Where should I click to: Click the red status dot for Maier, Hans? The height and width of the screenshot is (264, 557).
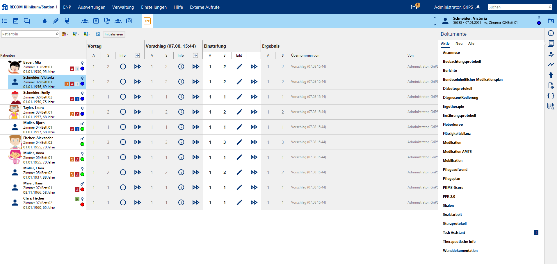[x=82, y=190]
